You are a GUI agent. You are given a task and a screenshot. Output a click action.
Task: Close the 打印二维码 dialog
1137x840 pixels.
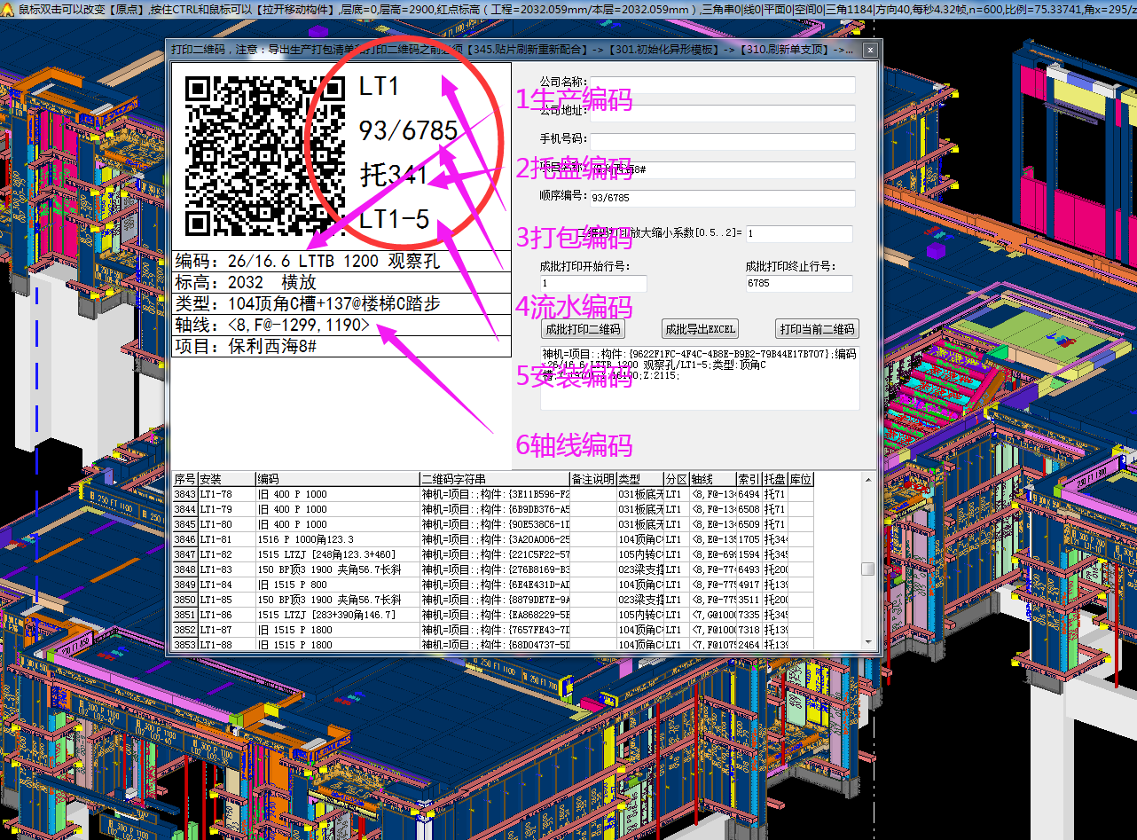(x=870, y=50)
